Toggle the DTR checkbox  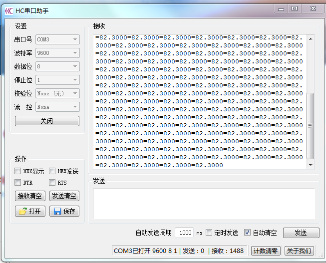(18, 183)
